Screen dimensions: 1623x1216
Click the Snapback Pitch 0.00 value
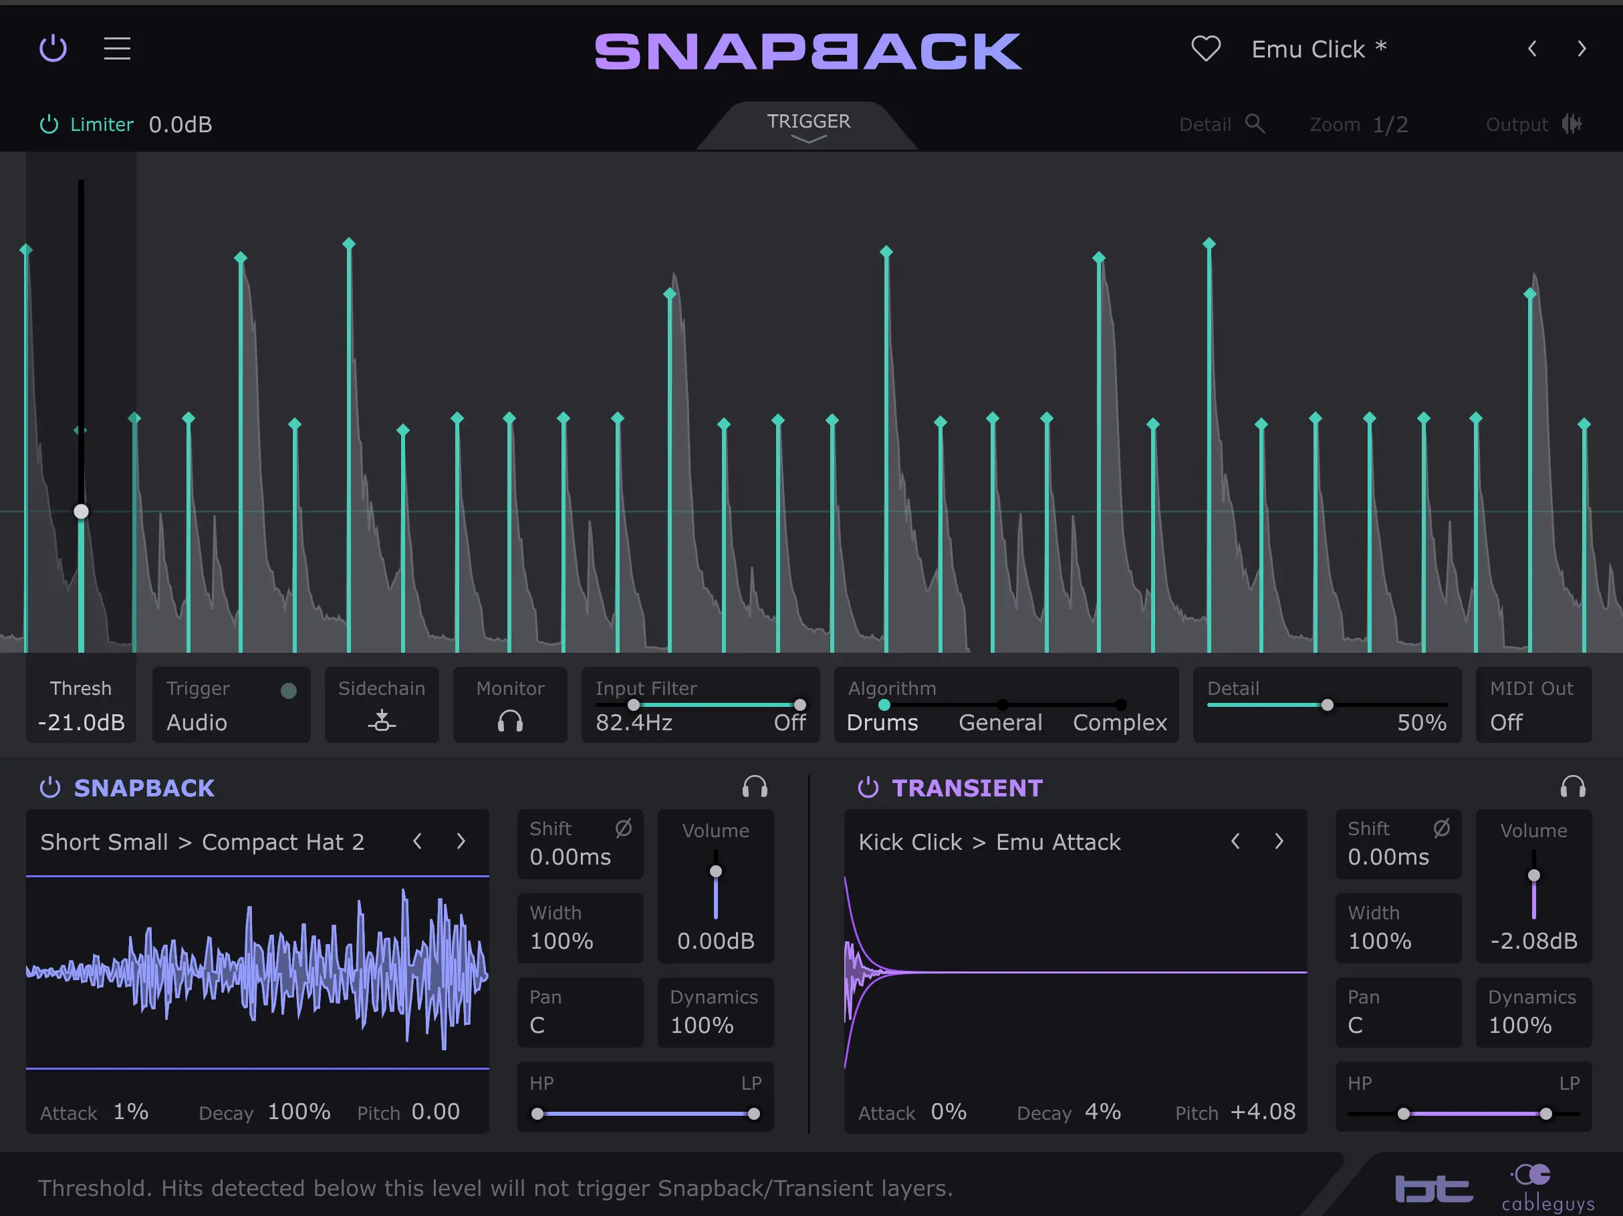coord(435,1112)
